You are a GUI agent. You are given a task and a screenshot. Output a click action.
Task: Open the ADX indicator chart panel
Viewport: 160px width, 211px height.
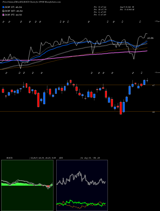point(82,185)
